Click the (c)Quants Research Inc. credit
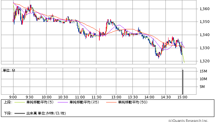The image size is (215, 122). 188,121
